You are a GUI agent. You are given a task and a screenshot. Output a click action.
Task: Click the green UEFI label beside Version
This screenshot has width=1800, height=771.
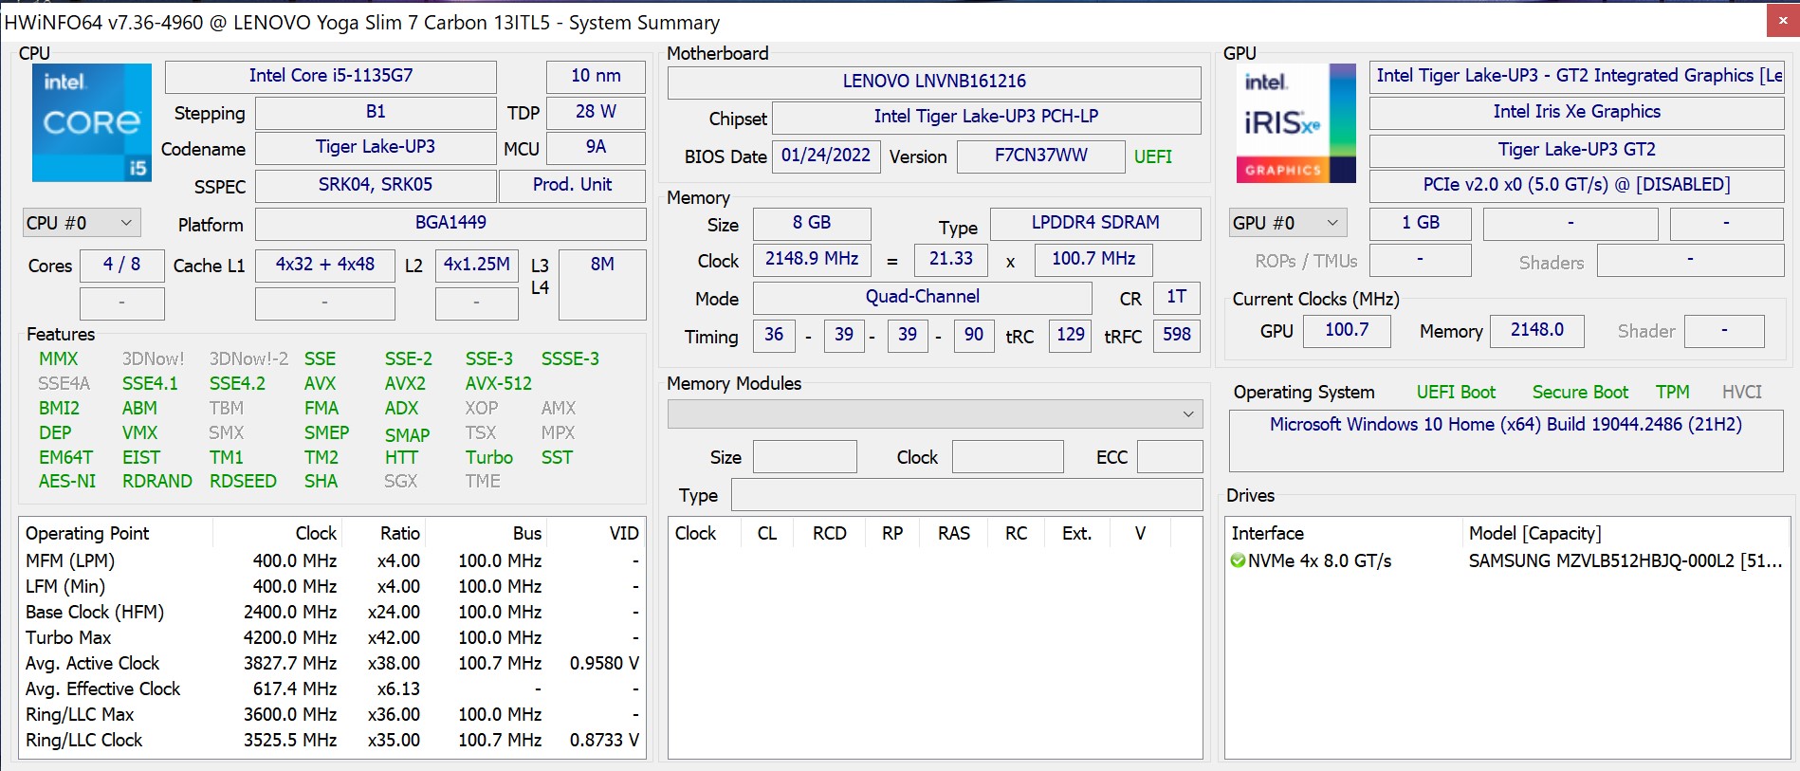click(x=1153, y=156)
